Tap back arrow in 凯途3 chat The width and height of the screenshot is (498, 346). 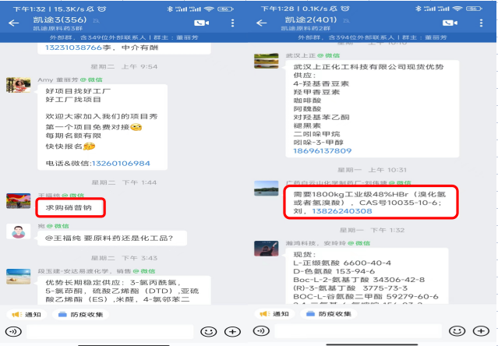[14, 23]
